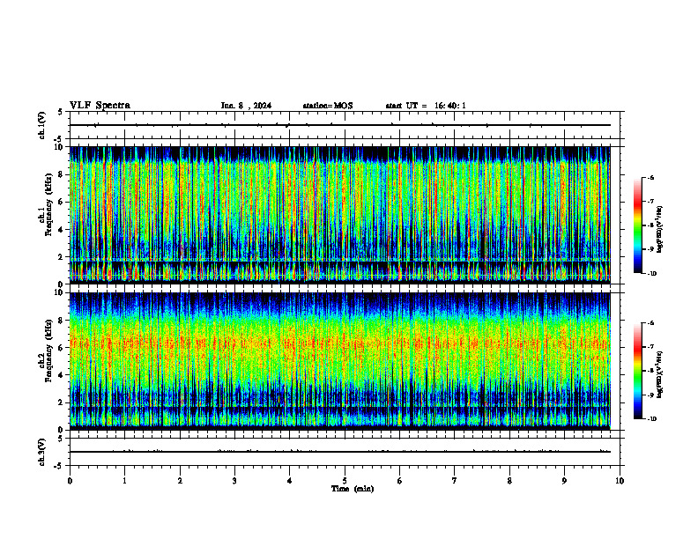Click the "-6" label on ch.1 color bar

pyautogui.click(x=650, y=177)
